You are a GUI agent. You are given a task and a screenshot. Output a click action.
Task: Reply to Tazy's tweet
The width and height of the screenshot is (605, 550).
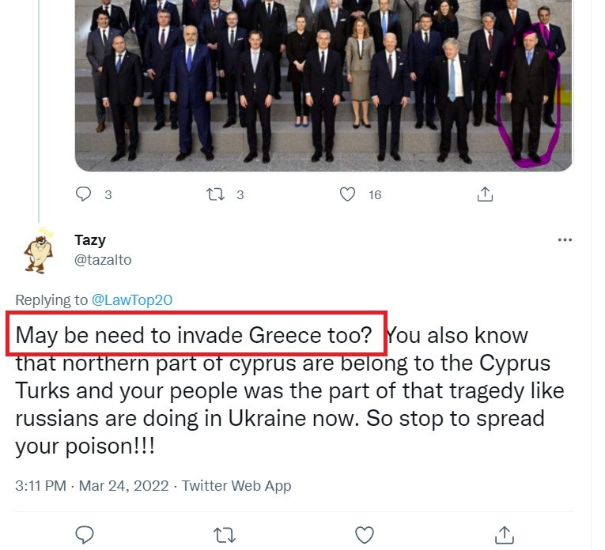click(x=85, y=535)
